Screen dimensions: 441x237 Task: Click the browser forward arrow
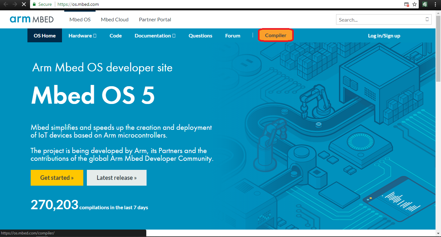pyautogui.click(x=15, y=4)
